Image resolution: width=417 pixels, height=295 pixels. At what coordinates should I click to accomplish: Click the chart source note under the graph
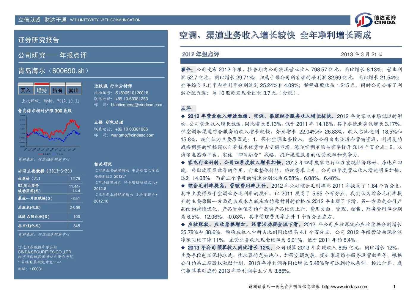(44, 159)
